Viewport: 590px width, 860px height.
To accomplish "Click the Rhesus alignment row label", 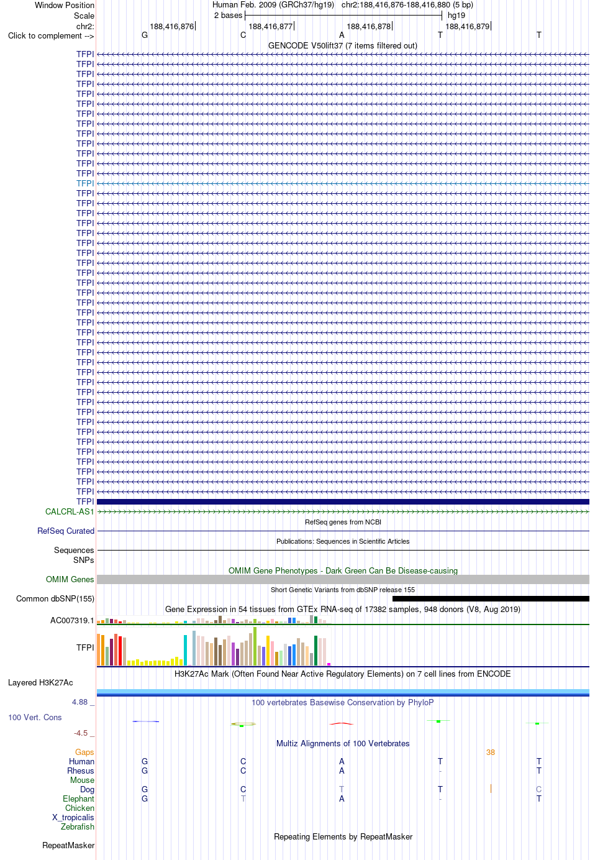I will click(81, 771).
